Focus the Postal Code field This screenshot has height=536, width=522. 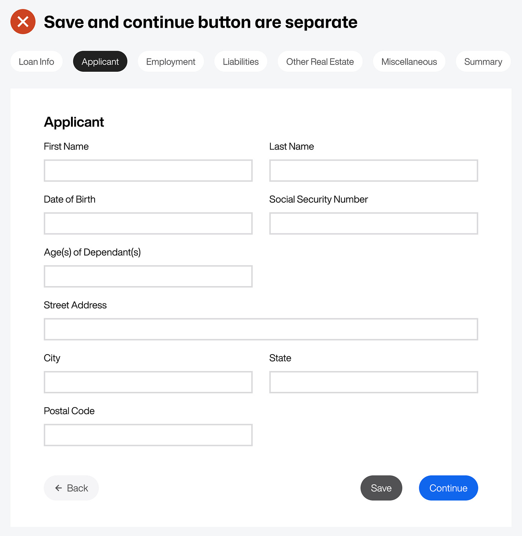point(148,435)
